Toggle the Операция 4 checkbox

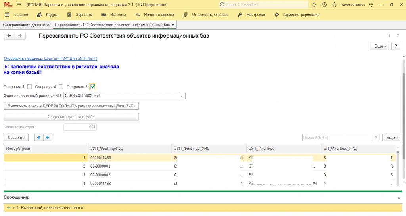(61, 87)
